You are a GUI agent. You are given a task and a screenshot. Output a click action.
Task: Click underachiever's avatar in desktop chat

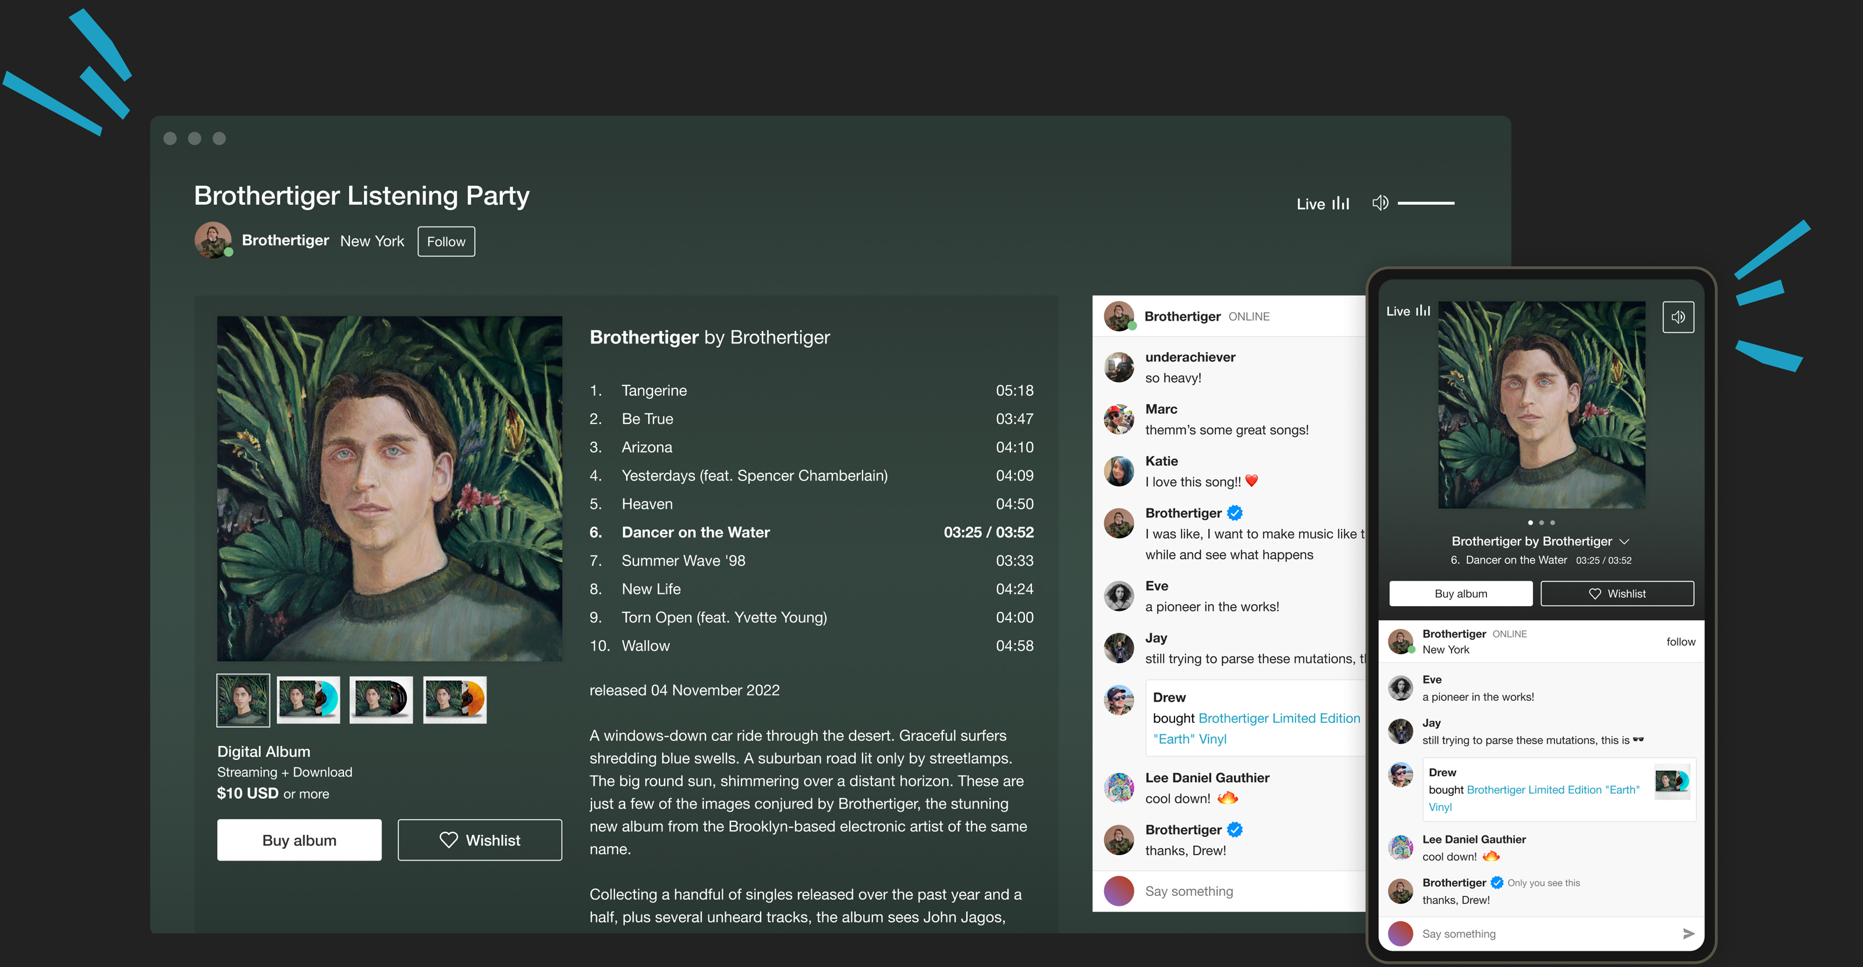click(1119, 367)
